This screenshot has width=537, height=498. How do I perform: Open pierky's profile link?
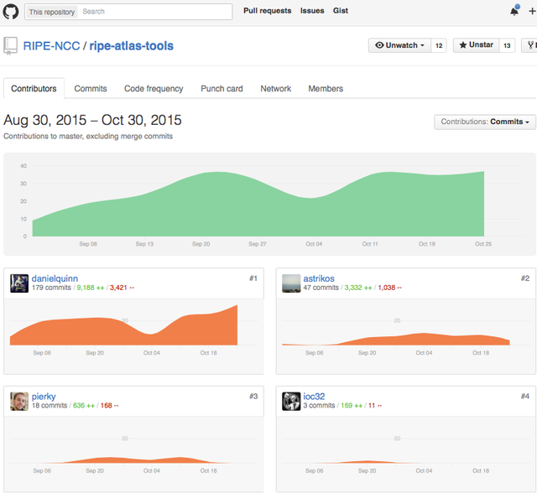coord(44,397)
